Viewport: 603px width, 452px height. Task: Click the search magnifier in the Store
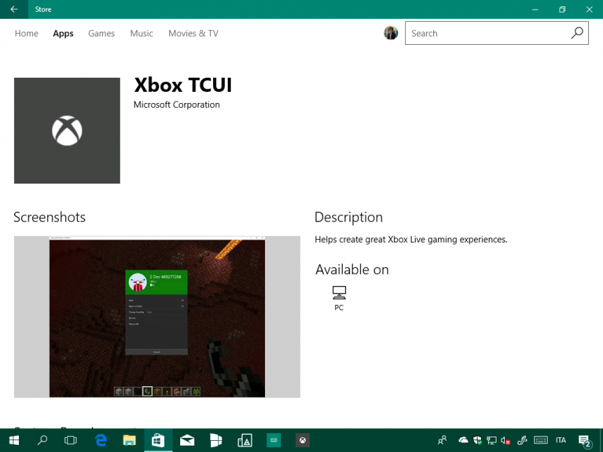(x=577, y=33)
